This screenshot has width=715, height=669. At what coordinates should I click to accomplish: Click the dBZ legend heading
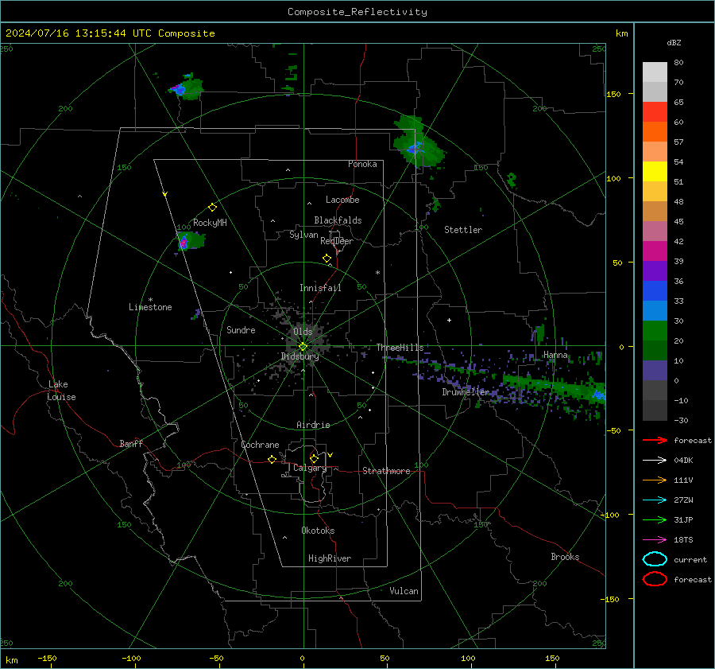pos(674,42)
